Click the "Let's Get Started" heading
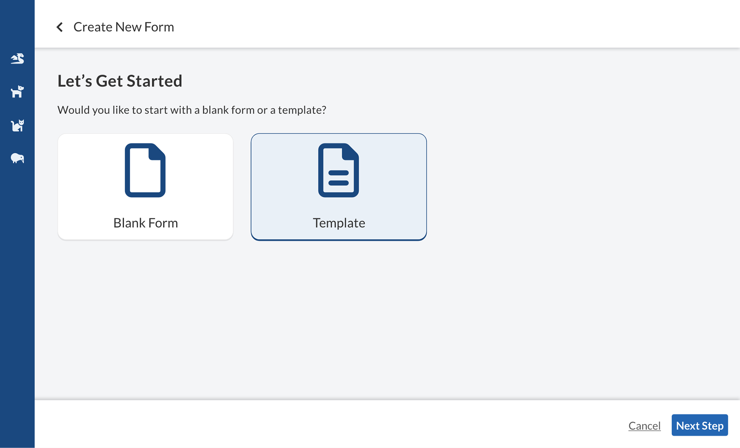This screenshot has height=448, width=740. click(x=120, y=81)
